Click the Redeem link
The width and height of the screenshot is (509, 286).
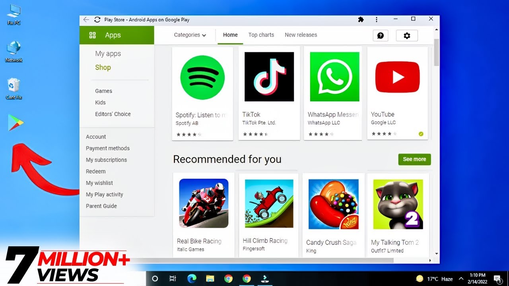[96, 171]
